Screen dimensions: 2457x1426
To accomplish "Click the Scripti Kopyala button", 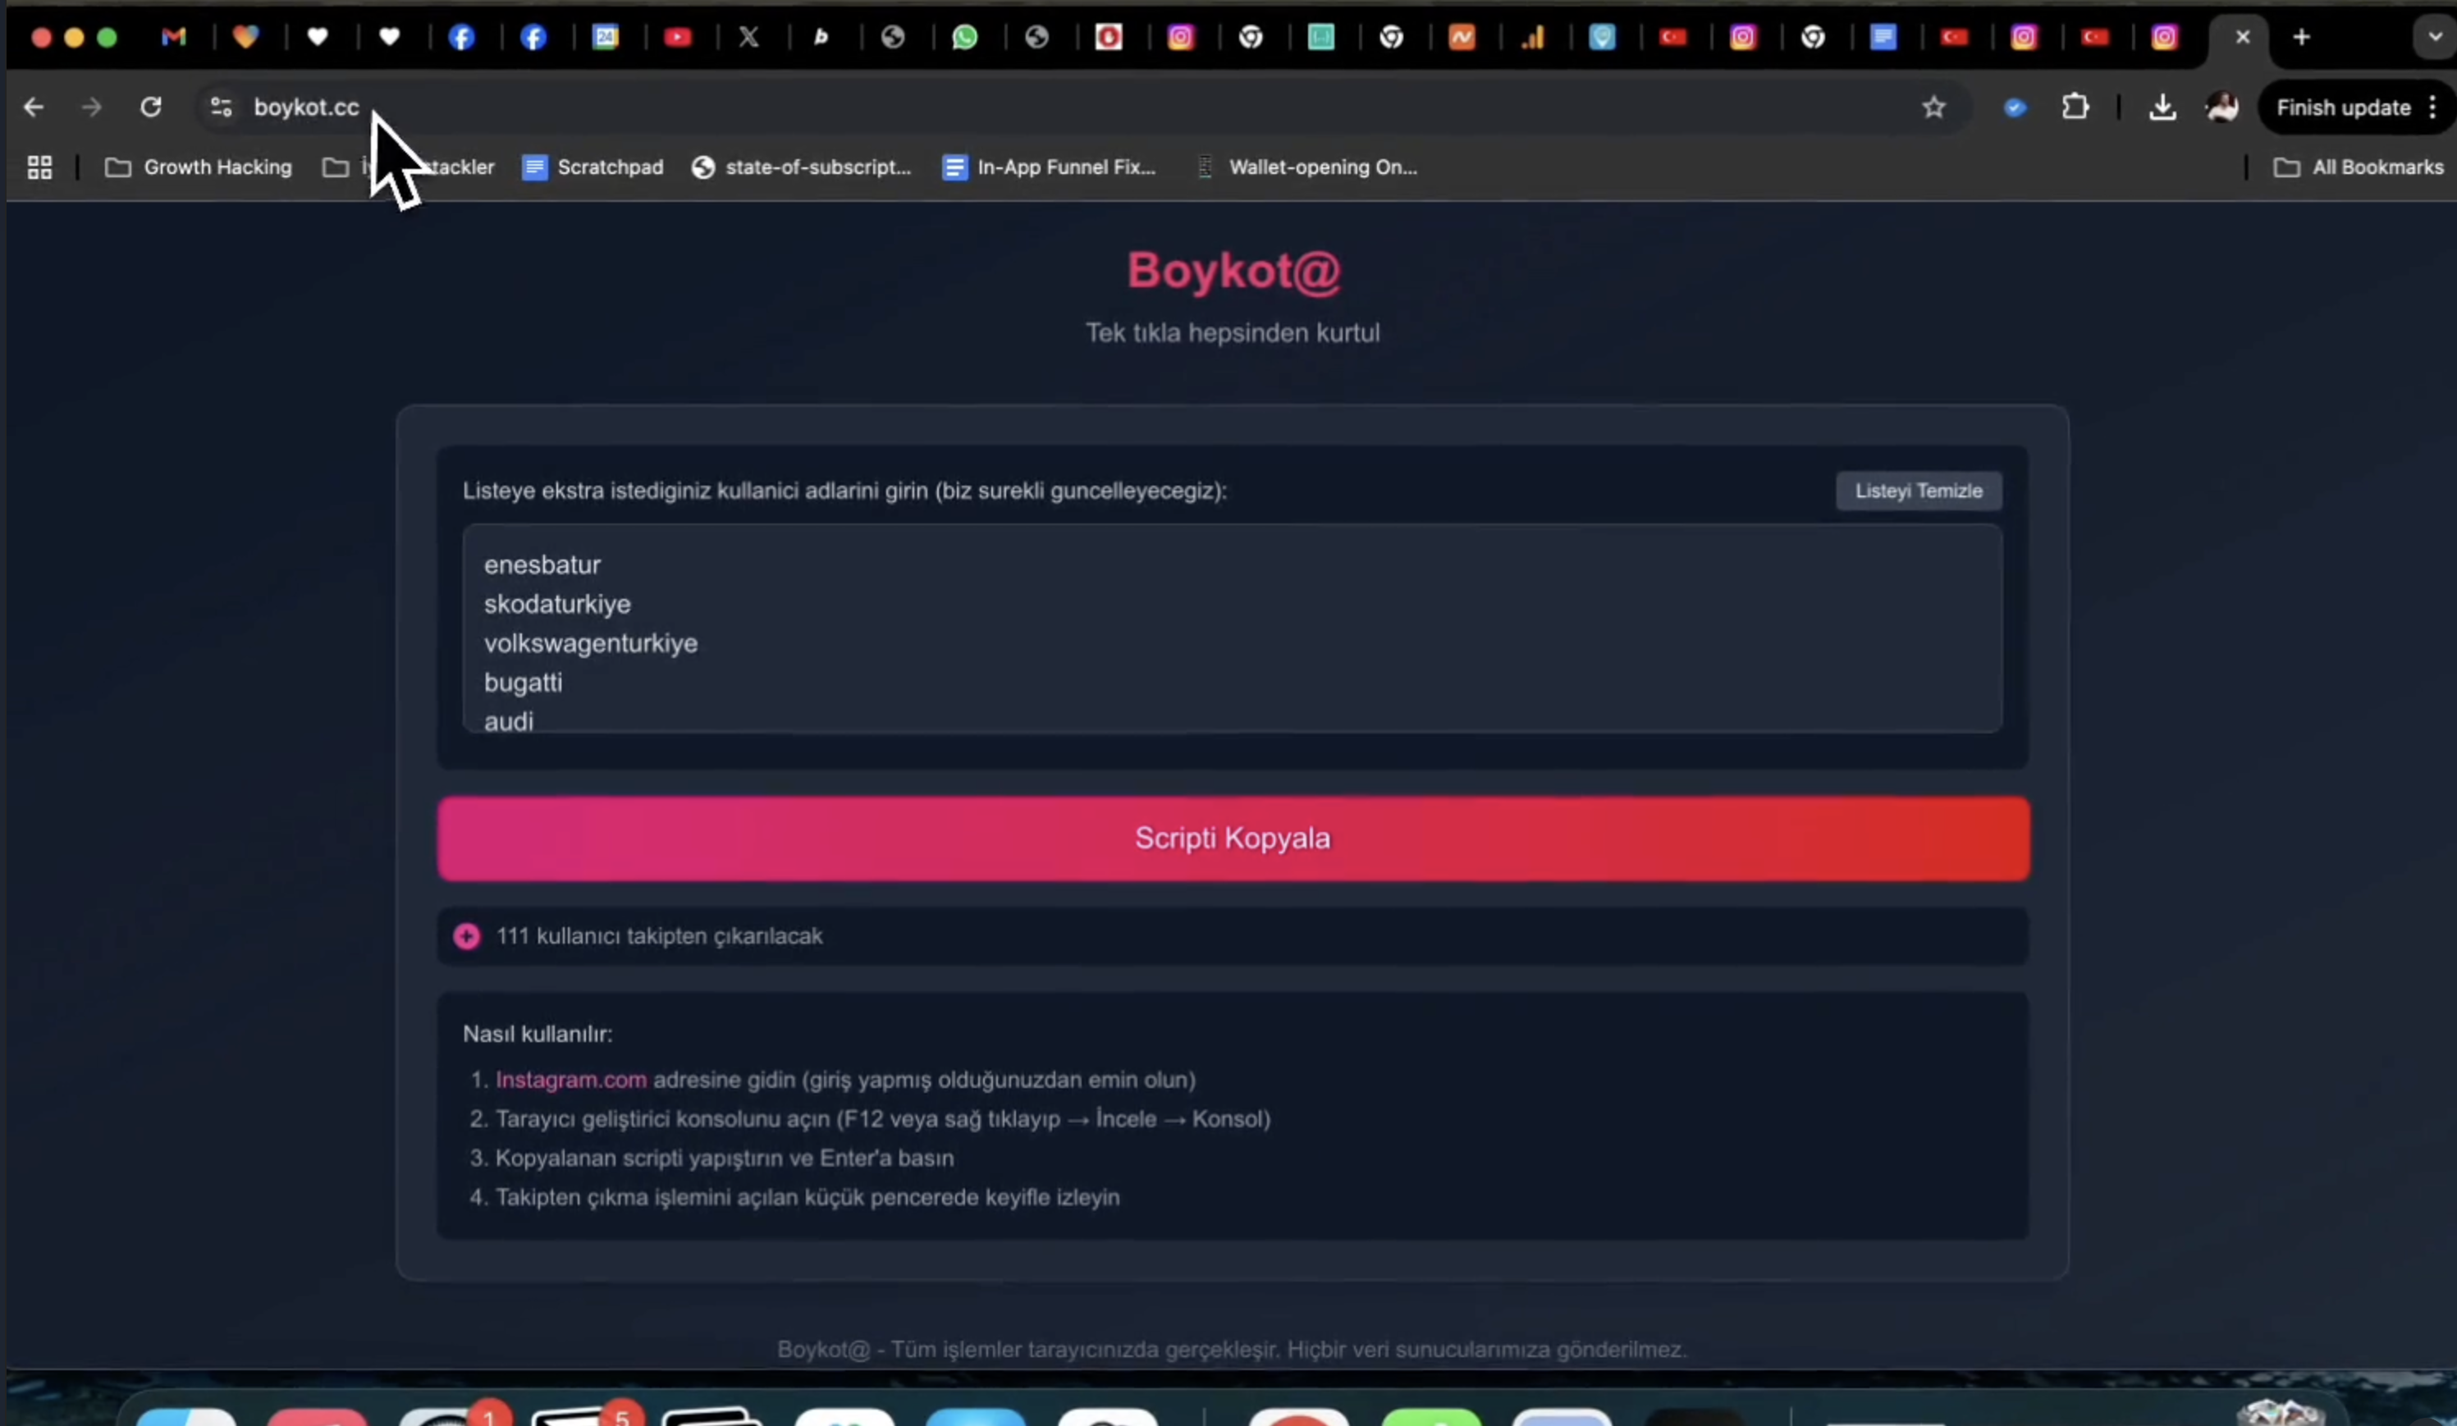I will pos(1233,839).
